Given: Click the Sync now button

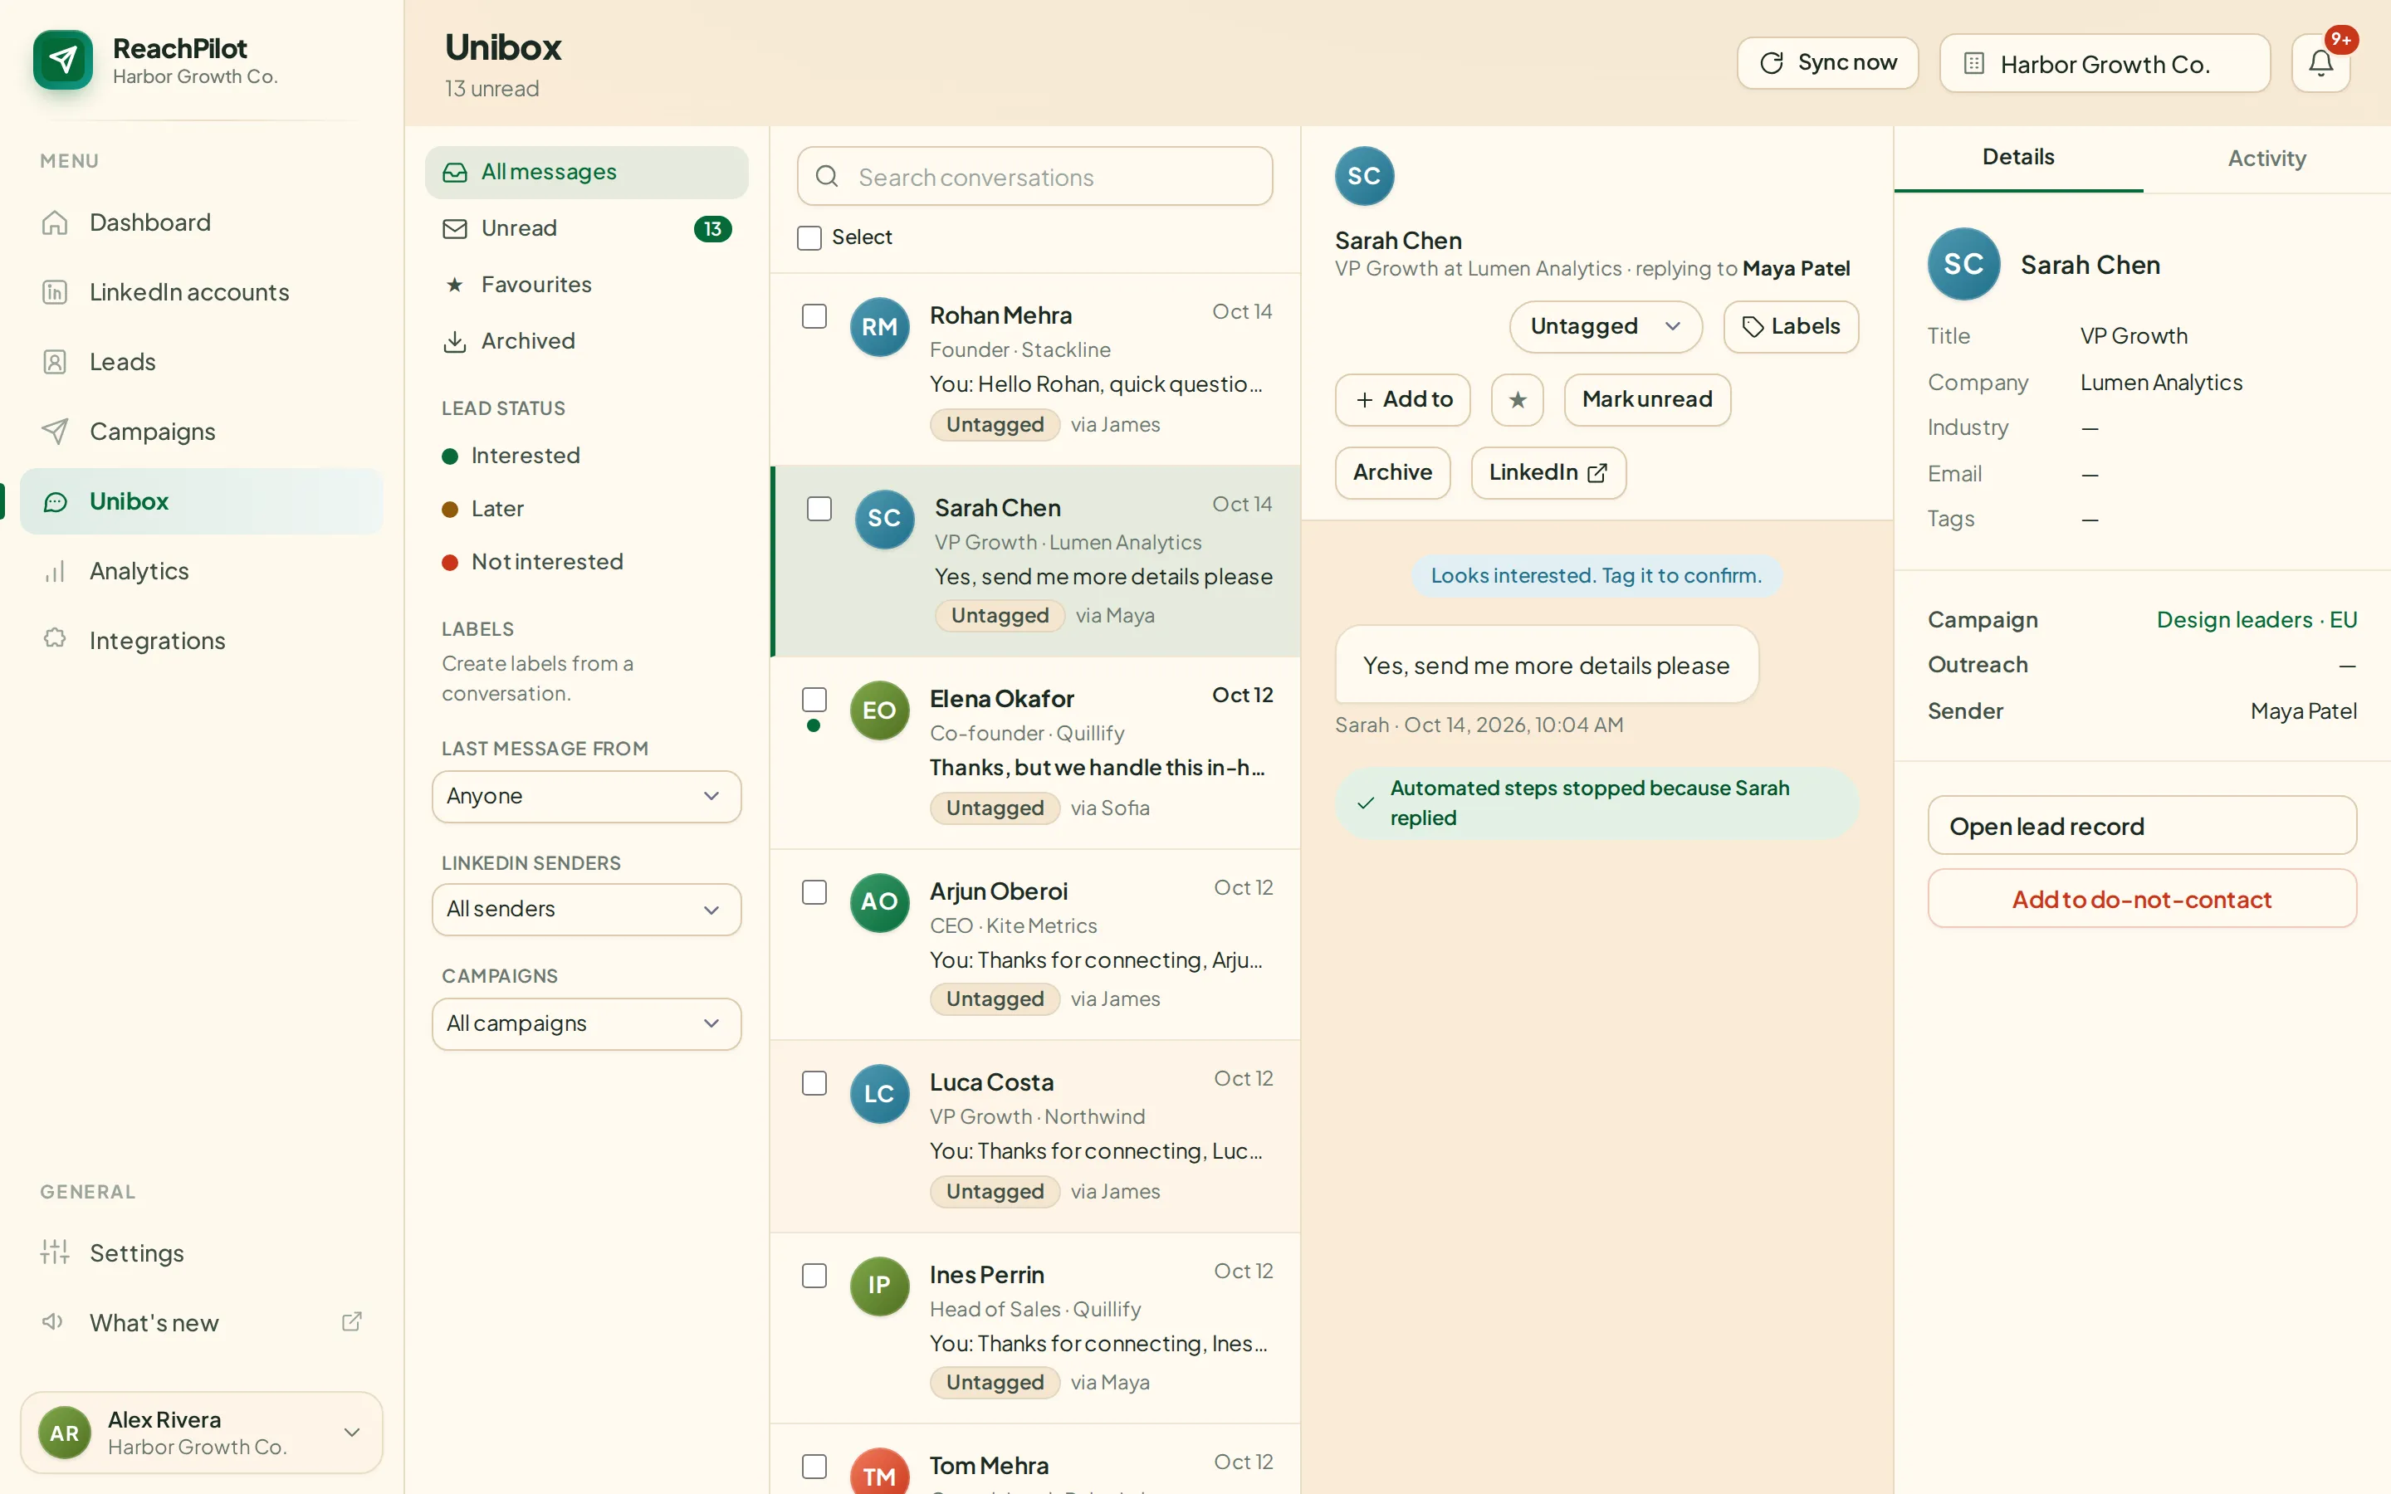Looking at the screenshot, I should 1826,63.
